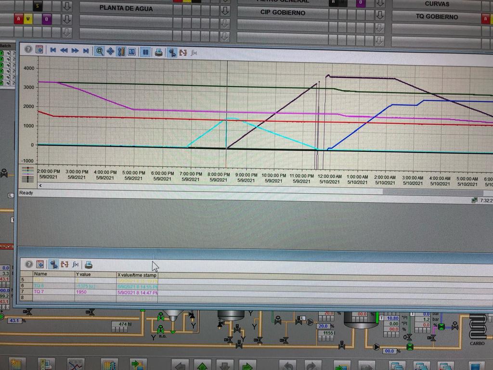Click the CARBO coil symbol
The height and width of the screenshot is (370, 493).
[x=478, y=327]
